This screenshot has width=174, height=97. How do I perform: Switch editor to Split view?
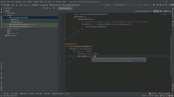tap(162, 11)
